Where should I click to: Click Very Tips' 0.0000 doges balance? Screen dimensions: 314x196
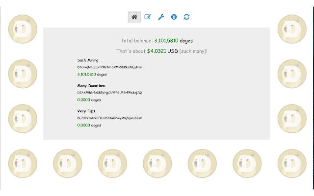(89, 125)
